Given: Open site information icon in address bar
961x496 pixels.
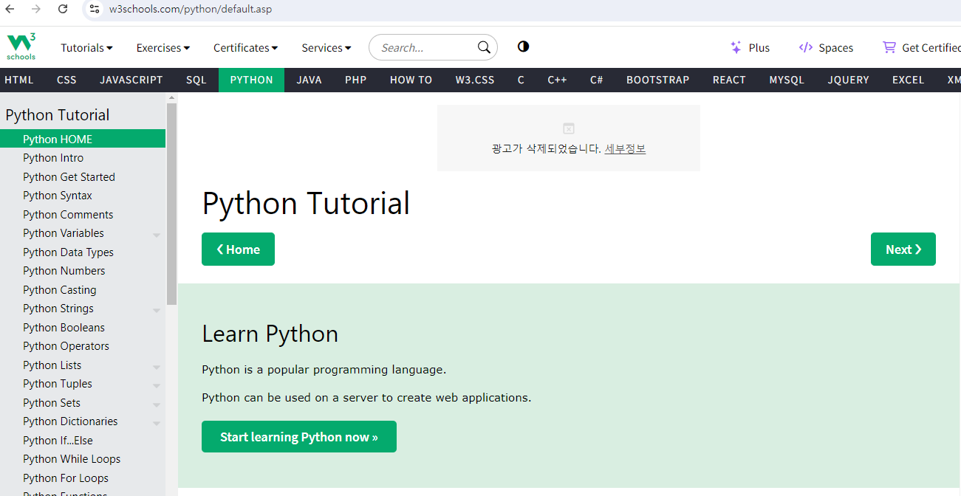Looking at the screenshot, I should pos(94,9).
